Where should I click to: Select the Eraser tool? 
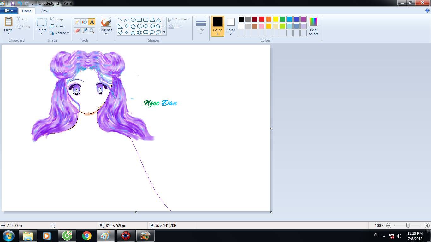click(x=77, y=31)
